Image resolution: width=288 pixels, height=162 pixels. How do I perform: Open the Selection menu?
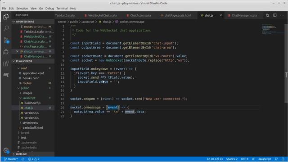click(22, 9)
